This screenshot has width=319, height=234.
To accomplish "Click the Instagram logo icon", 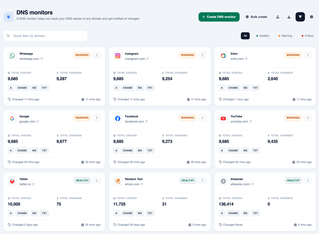I will (x=118, y=56).
